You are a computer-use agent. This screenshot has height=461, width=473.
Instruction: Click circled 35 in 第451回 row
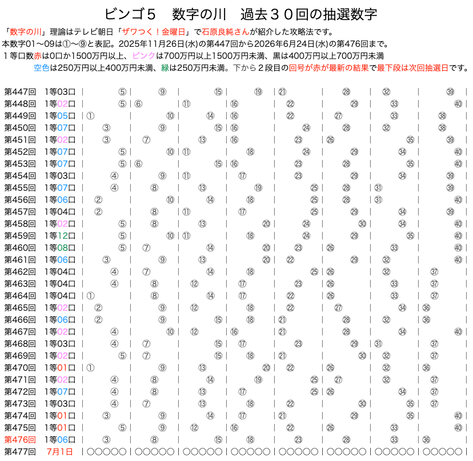tap(410, 140)
